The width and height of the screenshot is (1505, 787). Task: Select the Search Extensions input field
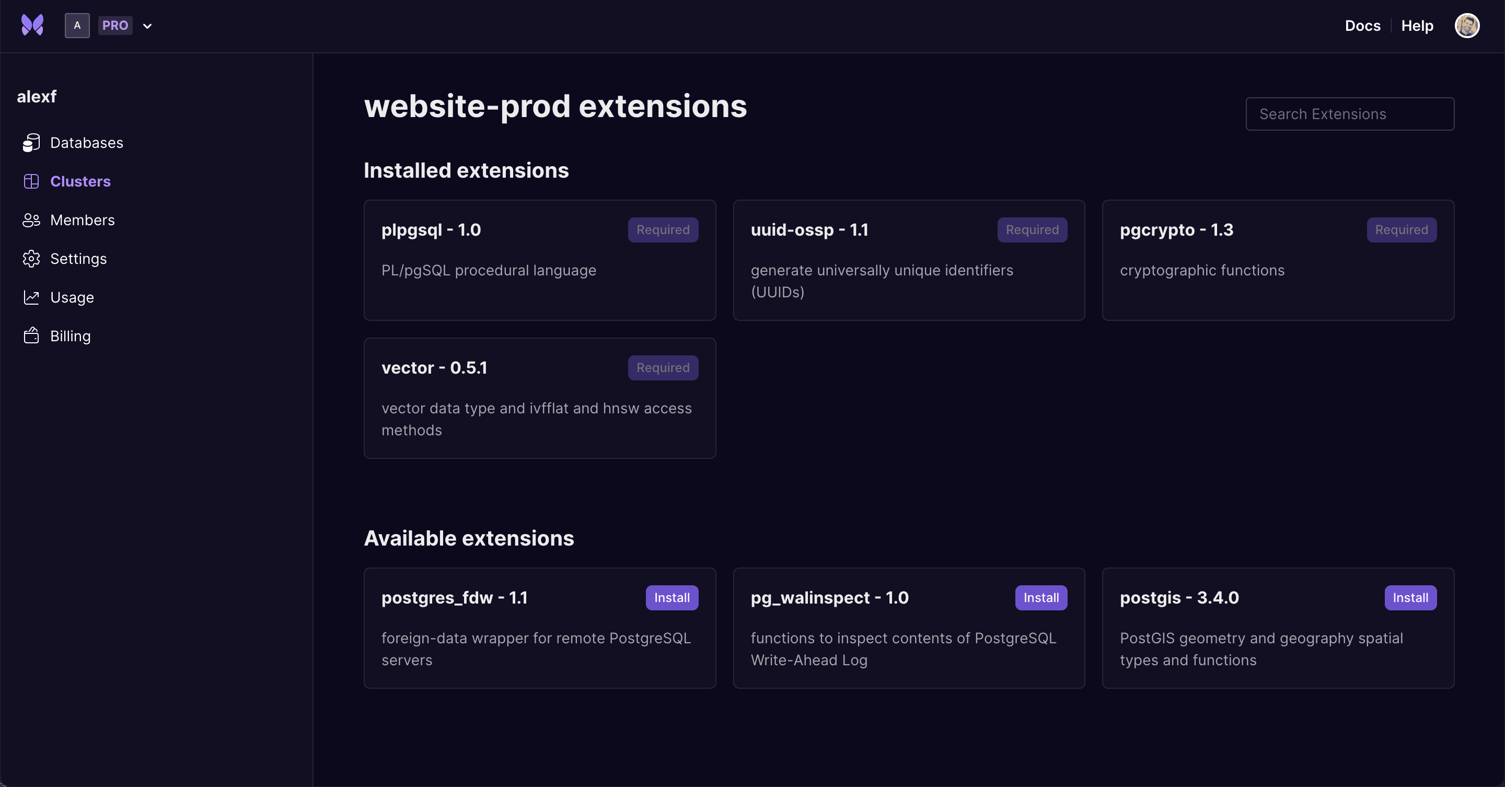pos(1350,113)
